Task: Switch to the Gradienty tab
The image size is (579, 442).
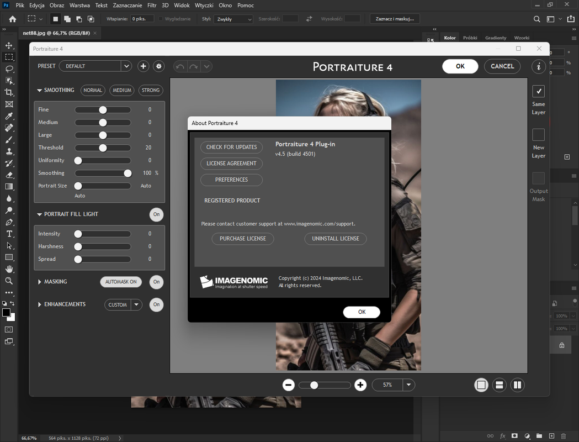Action: point(496,38)
